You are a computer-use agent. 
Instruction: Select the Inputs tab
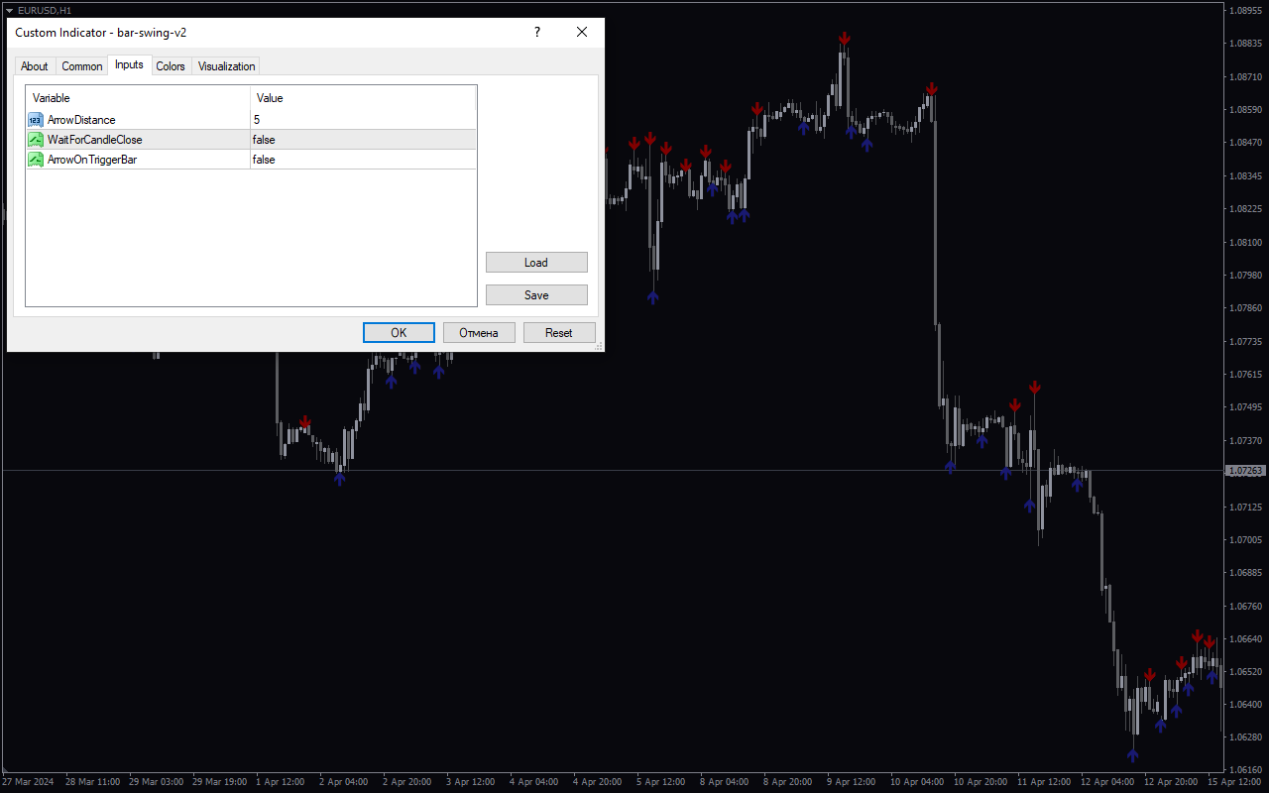tap(129, 64)
